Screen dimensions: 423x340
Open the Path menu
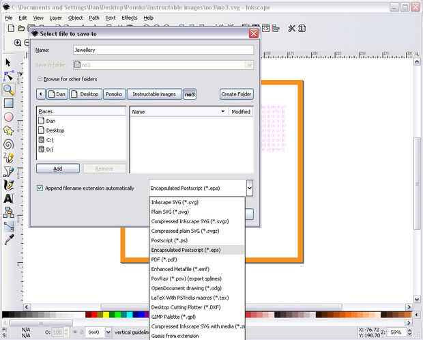[94, 18]
